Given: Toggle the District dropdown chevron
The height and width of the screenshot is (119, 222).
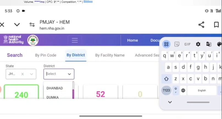Looking at the screenshot, I should point(69,74).
